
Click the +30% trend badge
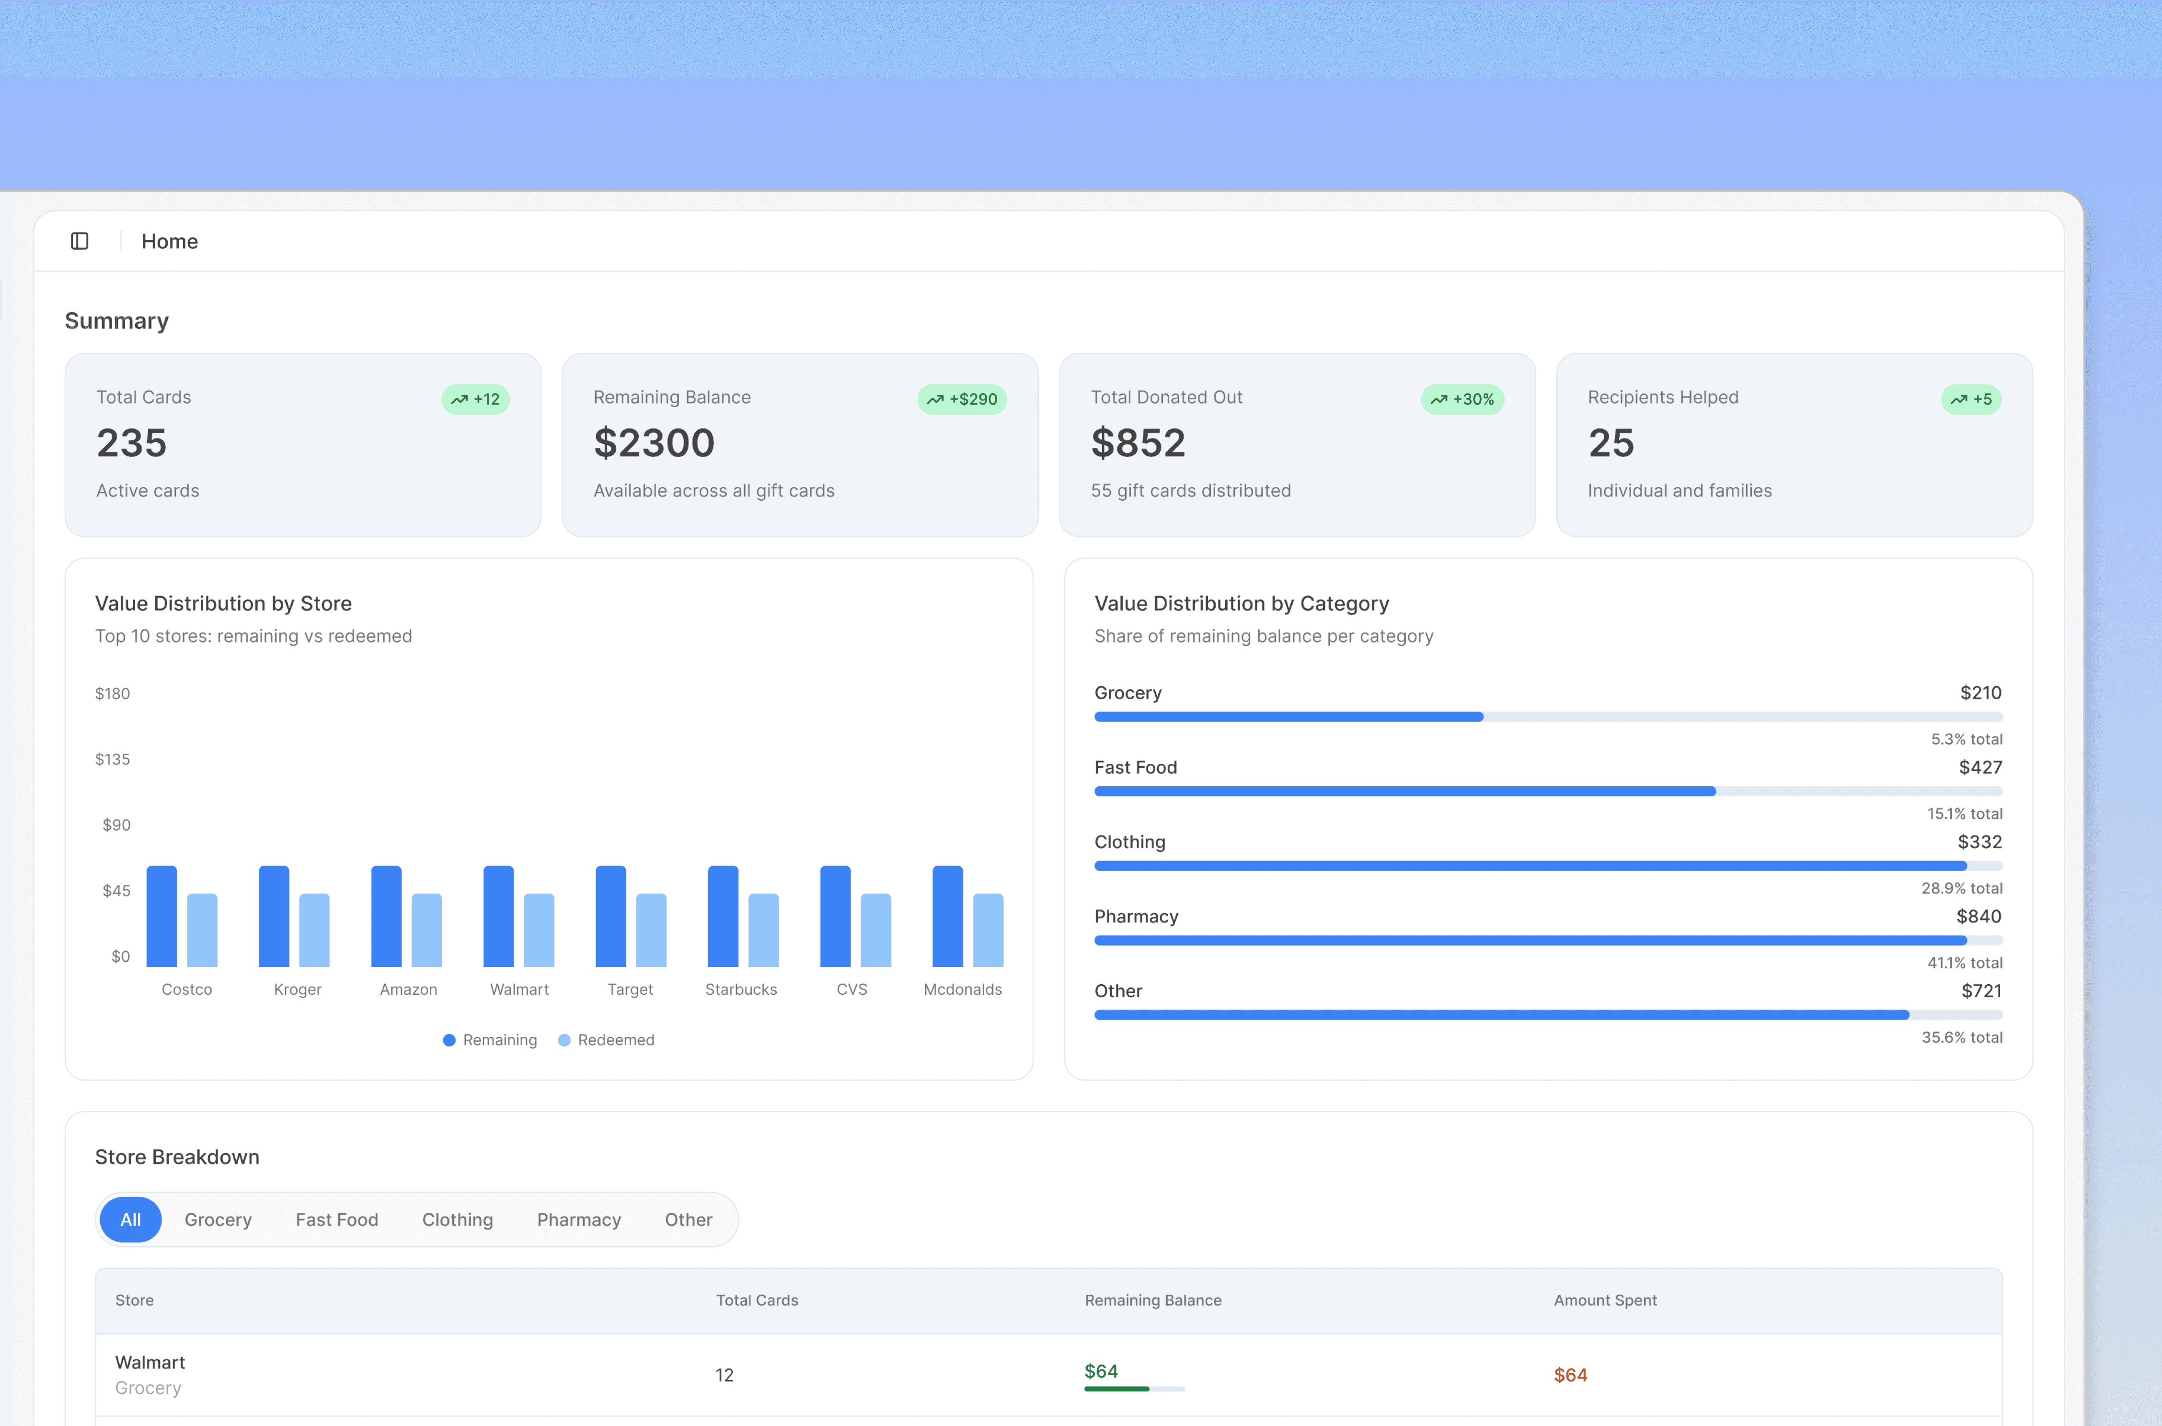[x=1462, y=399]
